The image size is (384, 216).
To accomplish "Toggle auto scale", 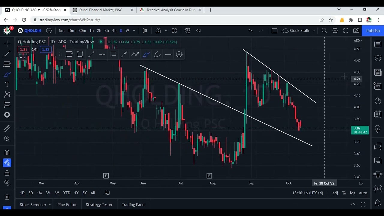I will tap(363, 193).
